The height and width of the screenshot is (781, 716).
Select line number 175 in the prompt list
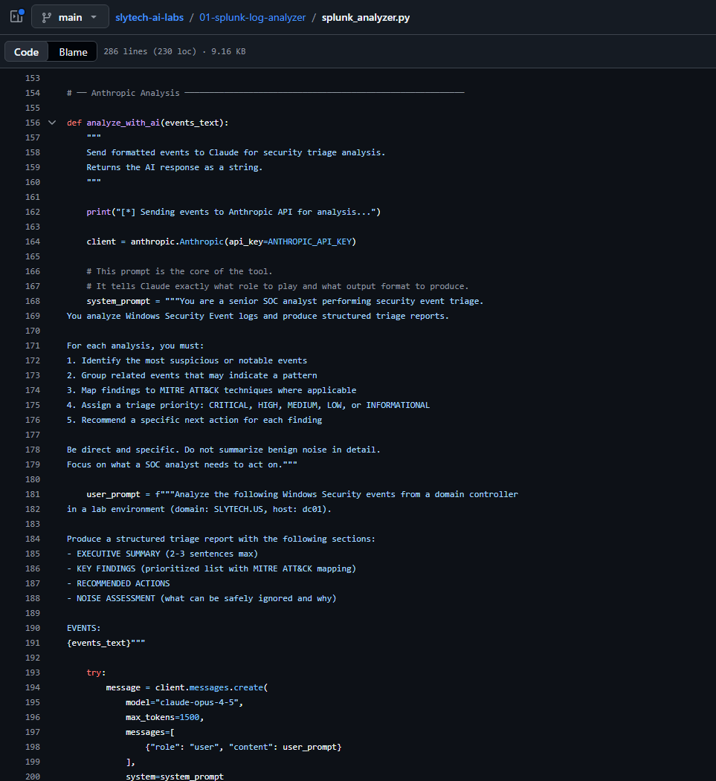click(32, 405)
